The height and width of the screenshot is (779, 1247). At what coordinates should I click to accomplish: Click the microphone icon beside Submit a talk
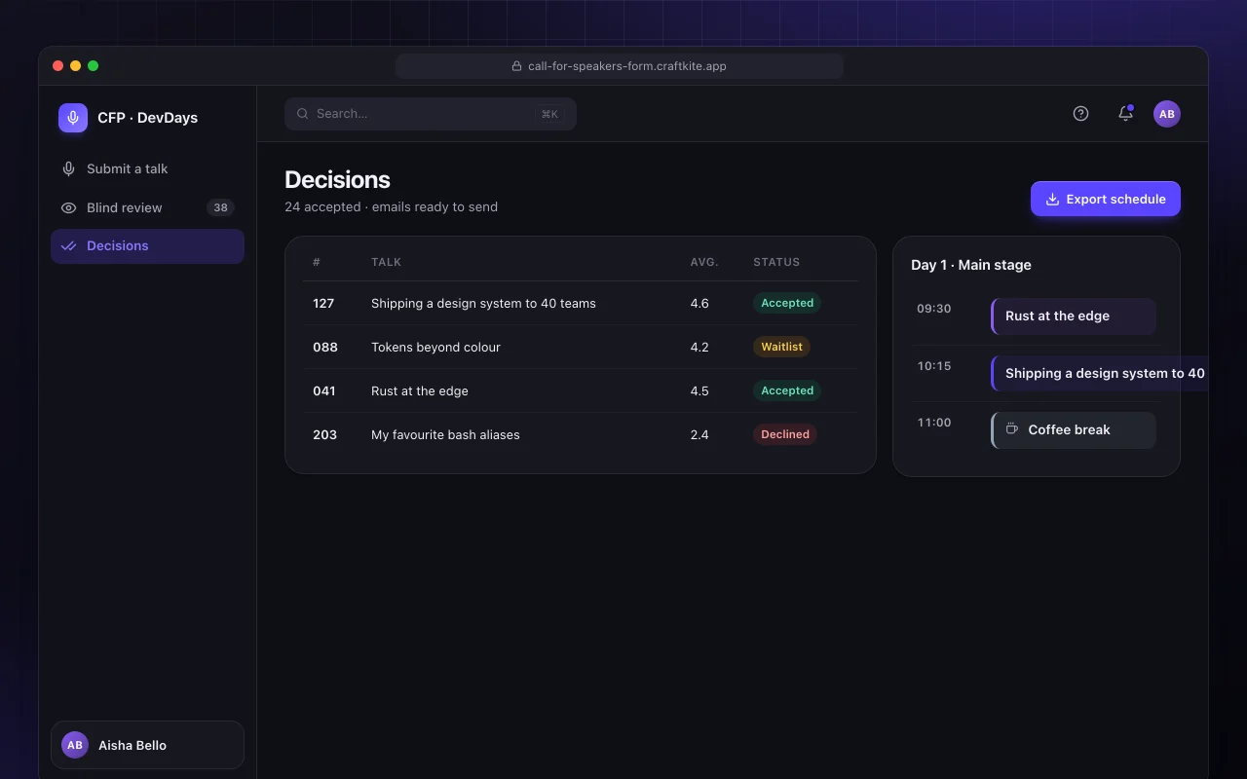point(68,168)
